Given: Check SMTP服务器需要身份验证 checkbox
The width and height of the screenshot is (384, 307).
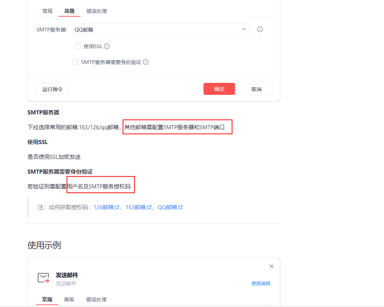Looking at the screenshot, I should [x=75, y=62].
